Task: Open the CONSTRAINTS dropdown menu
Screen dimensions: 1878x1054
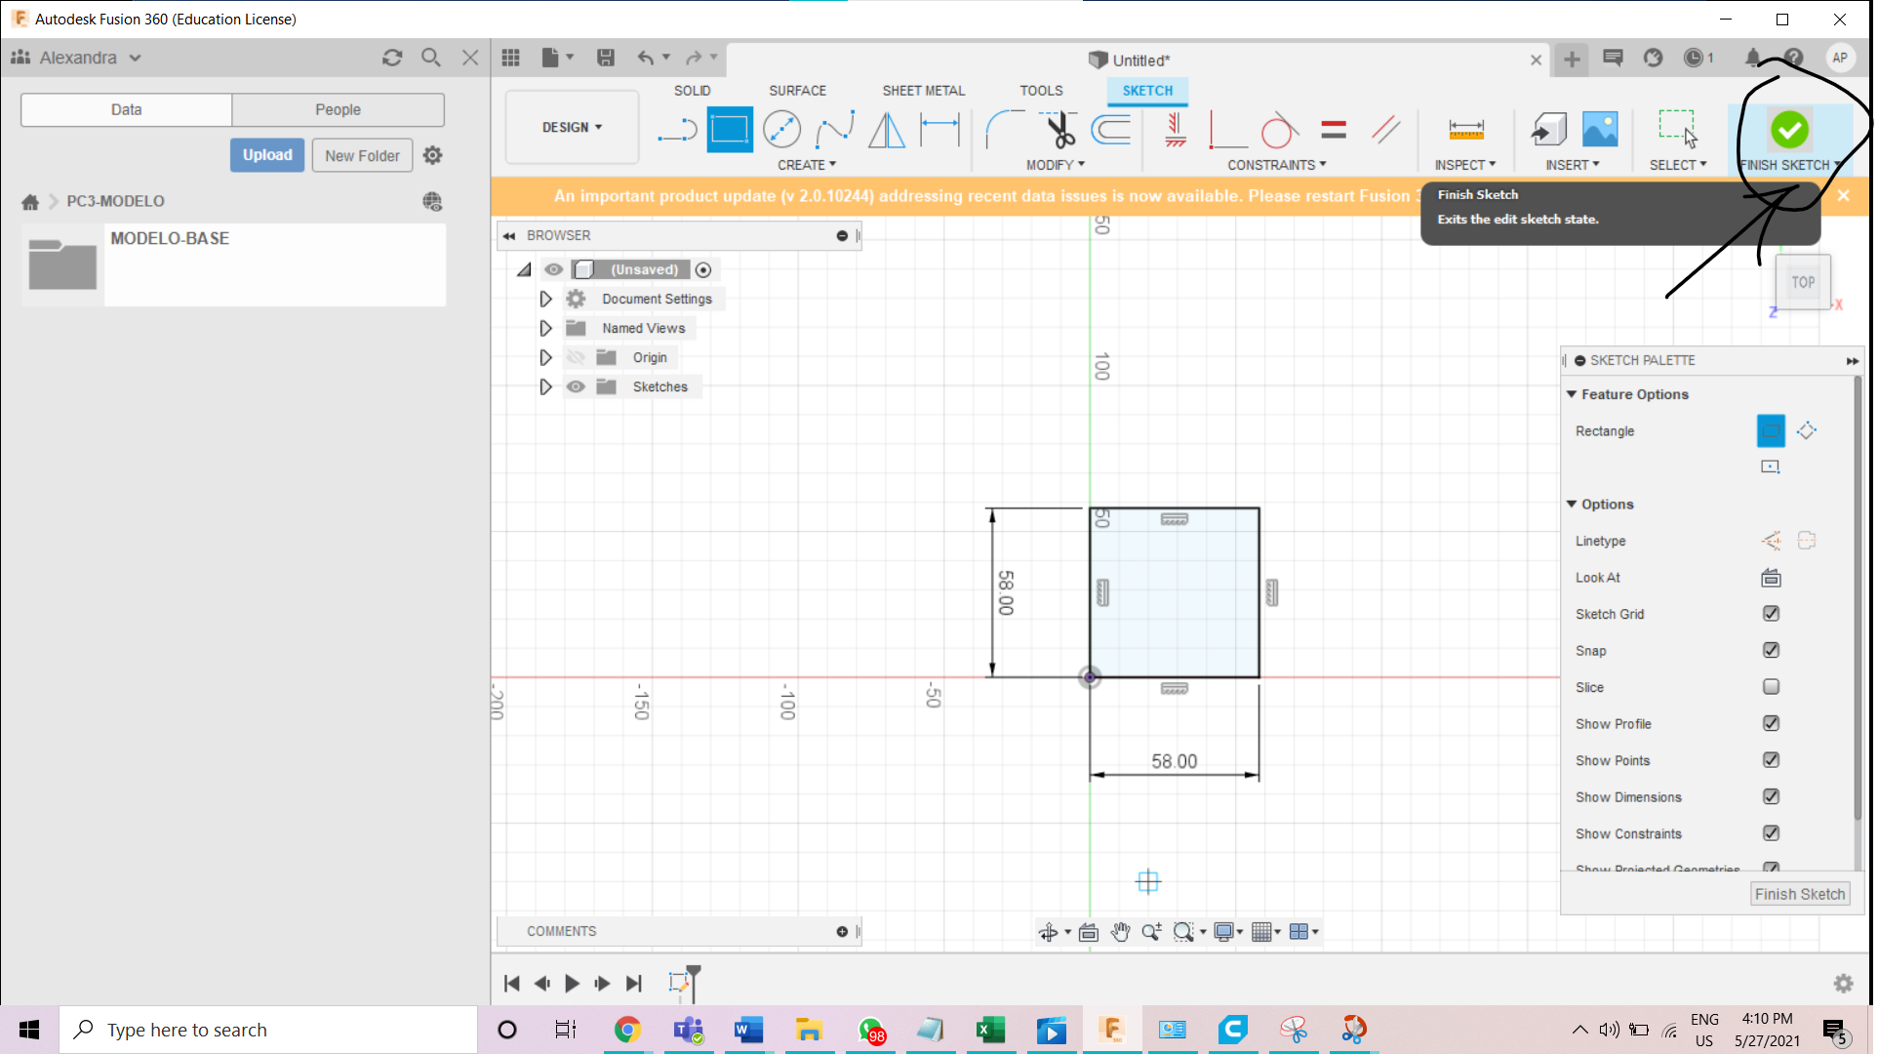Action: point(1276,165)
